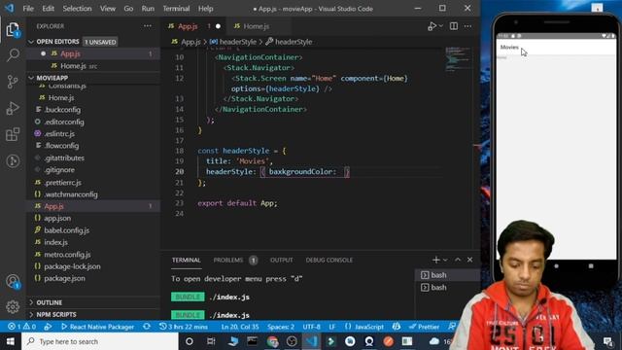This screenshot has width=622, height=350.
Task: Open the Edit menu
Action: [48, 9]
